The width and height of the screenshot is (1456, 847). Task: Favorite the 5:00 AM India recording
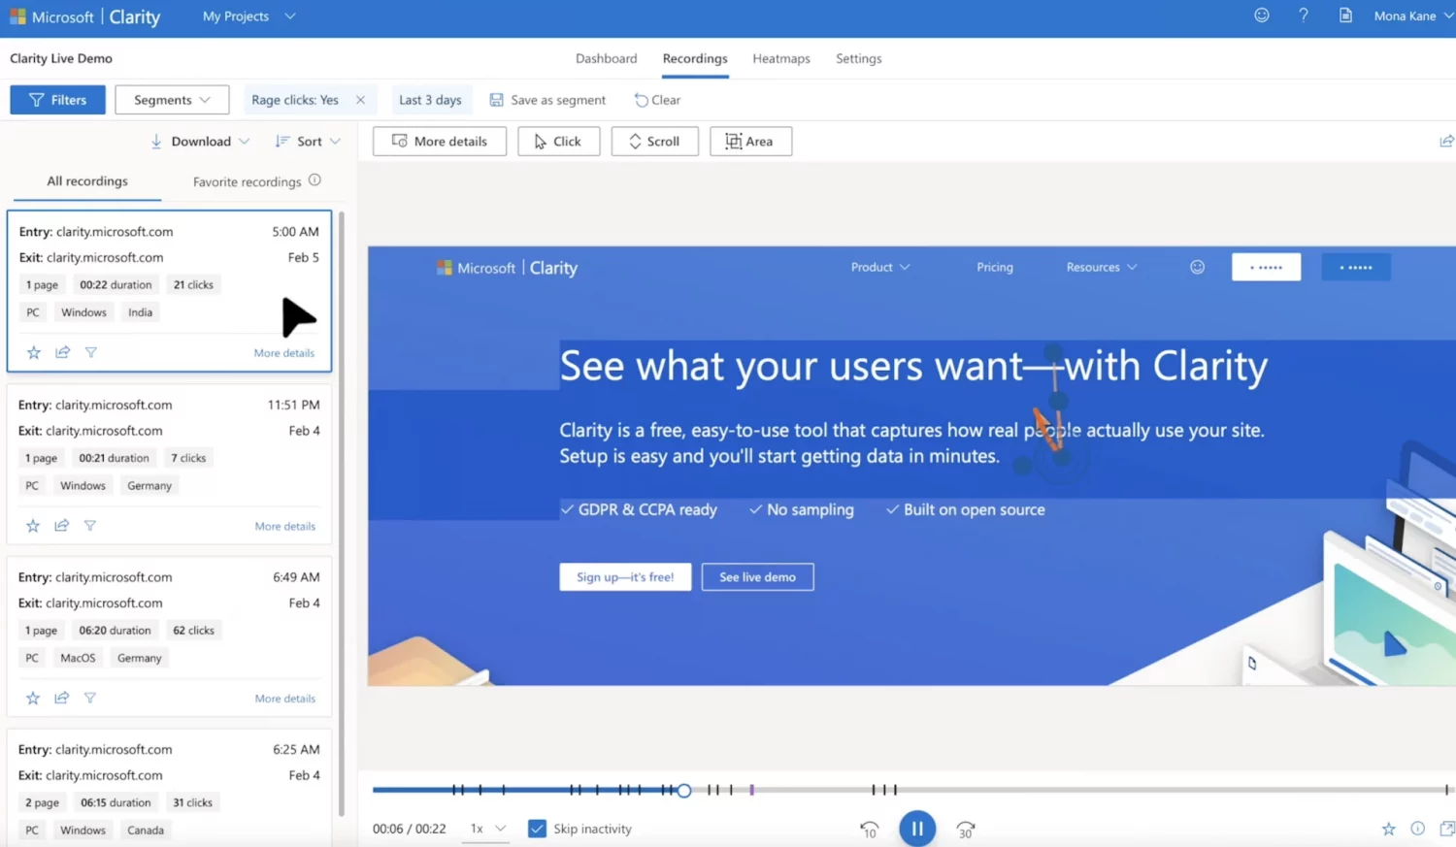pos(34,352)
